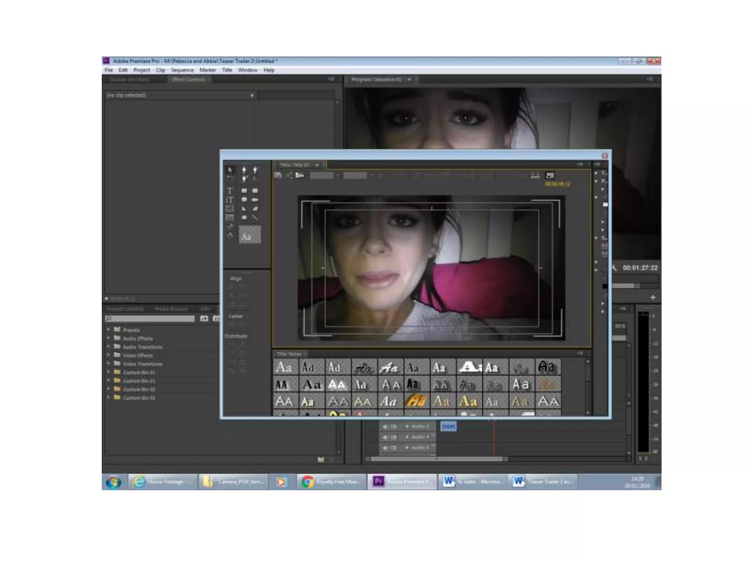Viewport: 748px width, 561px height.
Task: Apply the first title style thumbnail
Action: (285, 367)
